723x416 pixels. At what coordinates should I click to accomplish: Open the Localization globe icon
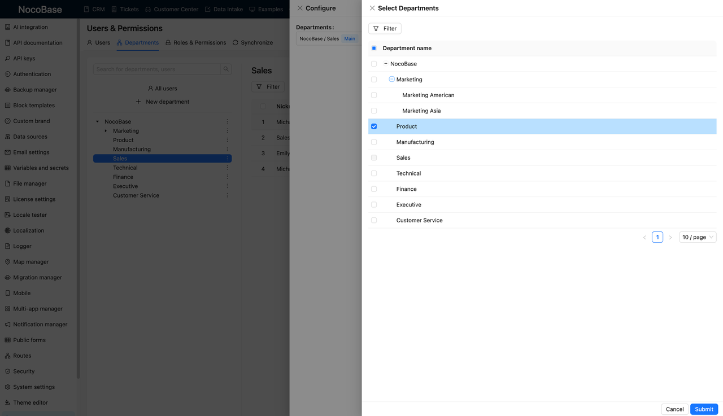(7, 230)
